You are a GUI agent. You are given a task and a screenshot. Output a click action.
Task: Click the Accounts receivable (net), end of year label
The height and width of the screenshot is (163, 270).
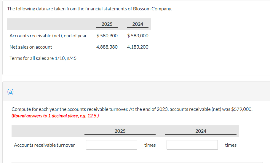(x=48, y=36)
